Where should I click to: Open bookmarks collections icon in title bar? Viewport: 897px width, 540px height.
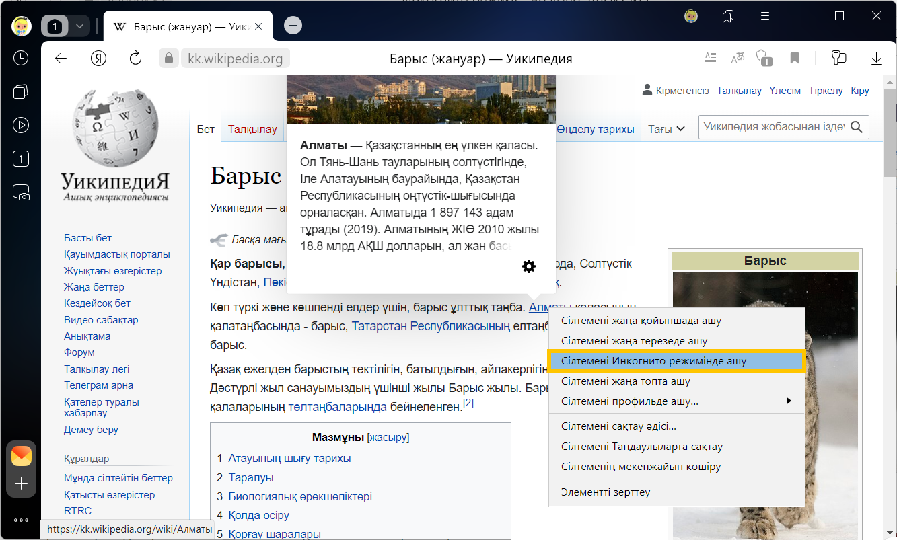pyautogui.click(x=728, y=16)
